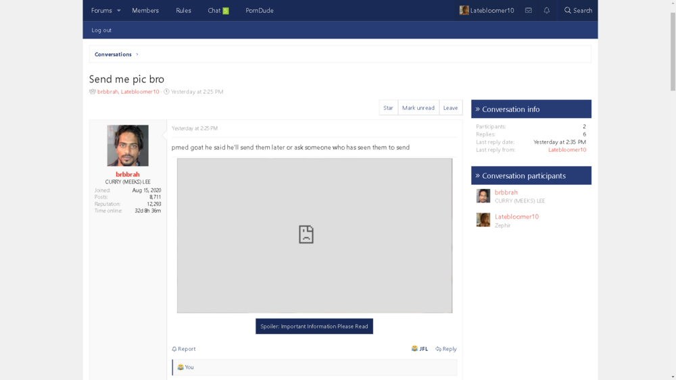Click the Log out link
The width and height of the screenshot is (676, 380).
pyautogui.click(x=101, y=30)
